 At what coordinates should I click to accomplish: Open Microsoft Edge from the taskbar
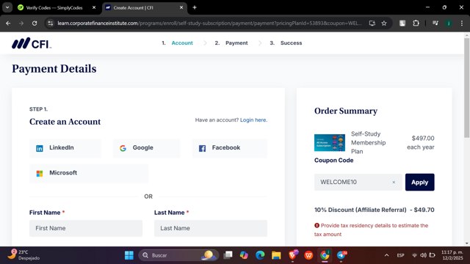pyautogui.click(x=260, y=255)
